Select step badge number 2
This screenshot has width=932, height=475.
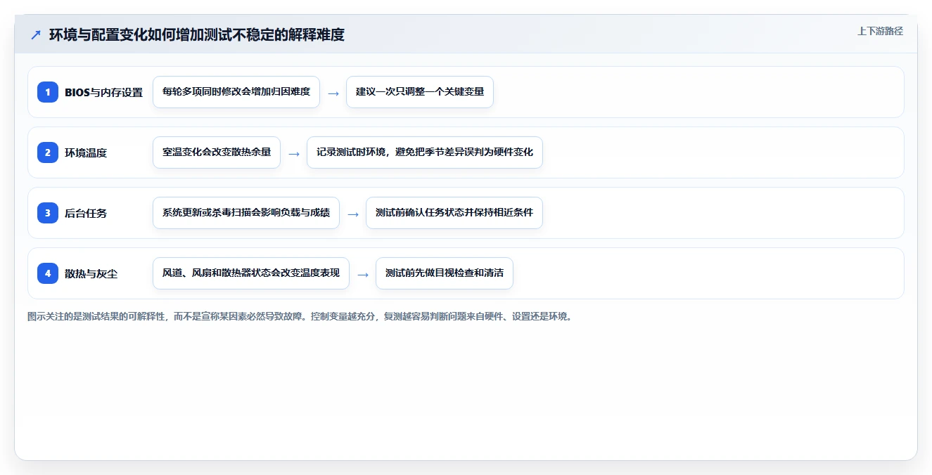[48, 152]
